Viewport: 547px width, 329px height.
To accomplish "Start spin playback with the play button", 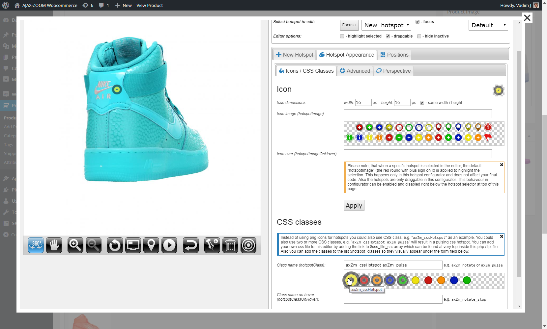I will [169, 245].
